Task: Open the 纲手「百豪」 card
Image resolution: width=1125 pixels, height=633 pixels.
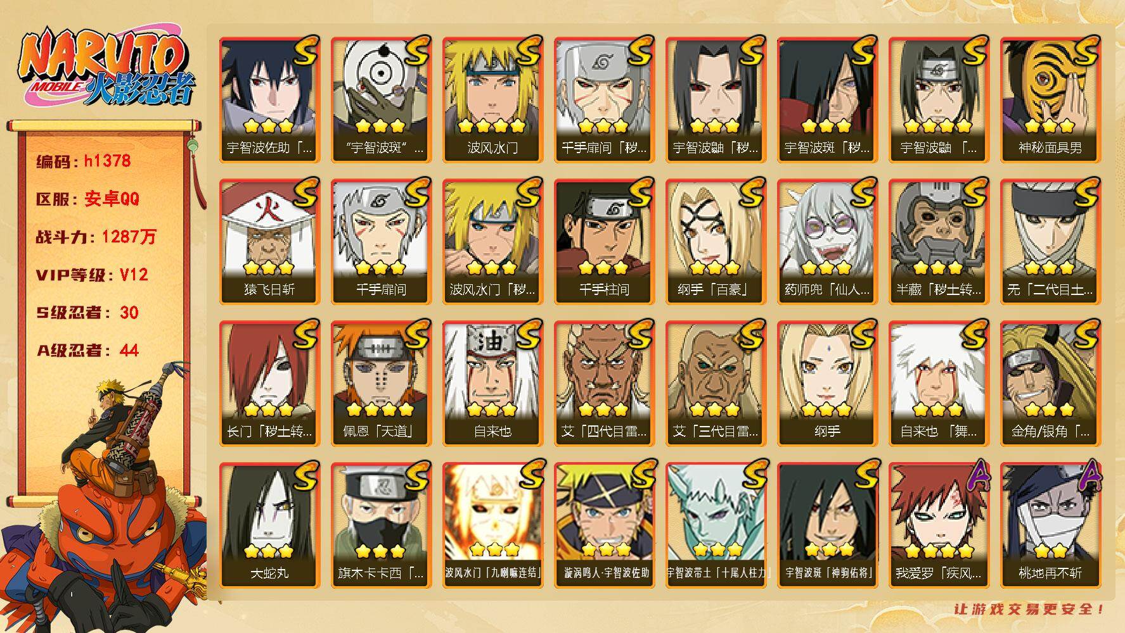Action: click(716, 242)
